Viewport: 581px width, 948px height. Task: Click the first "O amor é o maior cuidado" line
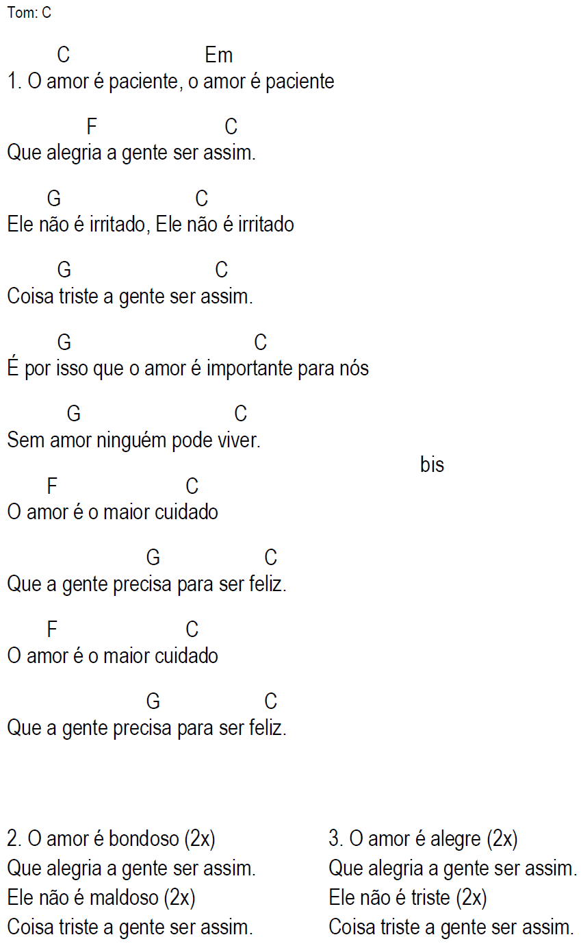click(112, 512)
